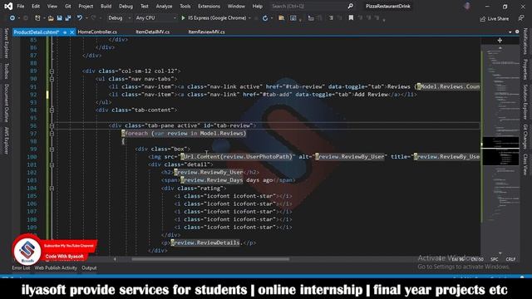
Task: Open the Extensions menu
Action: pos(209,6)
